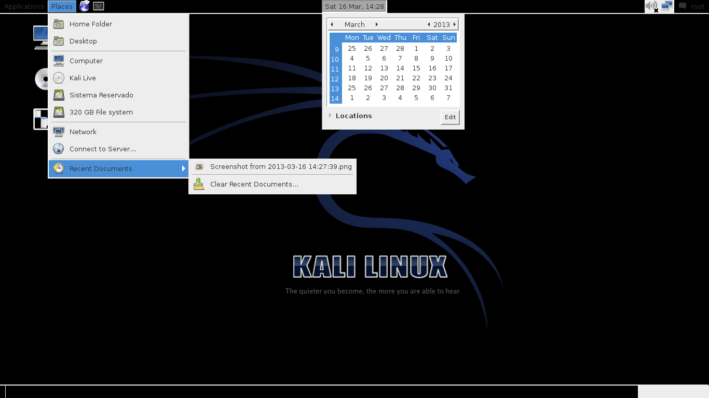Close the Places menu via its panel button
This screenshot has height=398, width=709.
pos(62,6)
